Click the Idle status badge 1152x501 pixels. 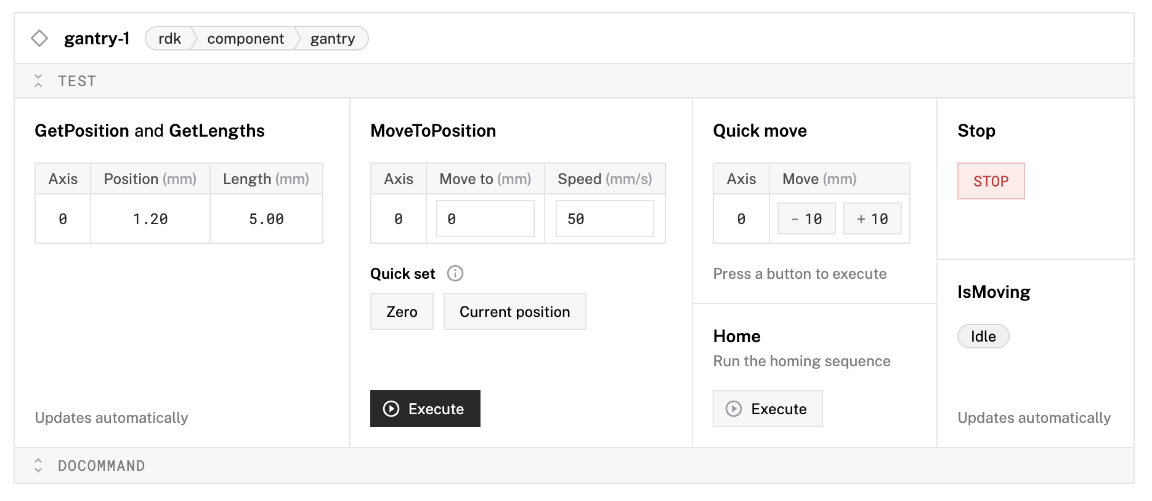pos(983,336)
